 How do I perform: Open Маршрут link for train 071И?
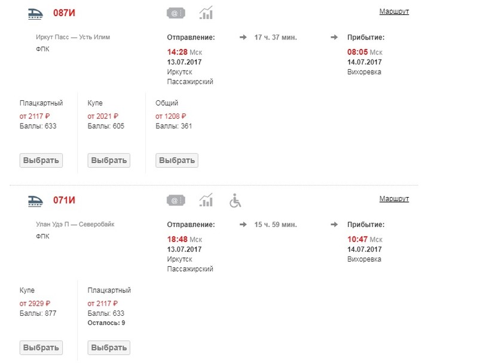tap(394, 199)
